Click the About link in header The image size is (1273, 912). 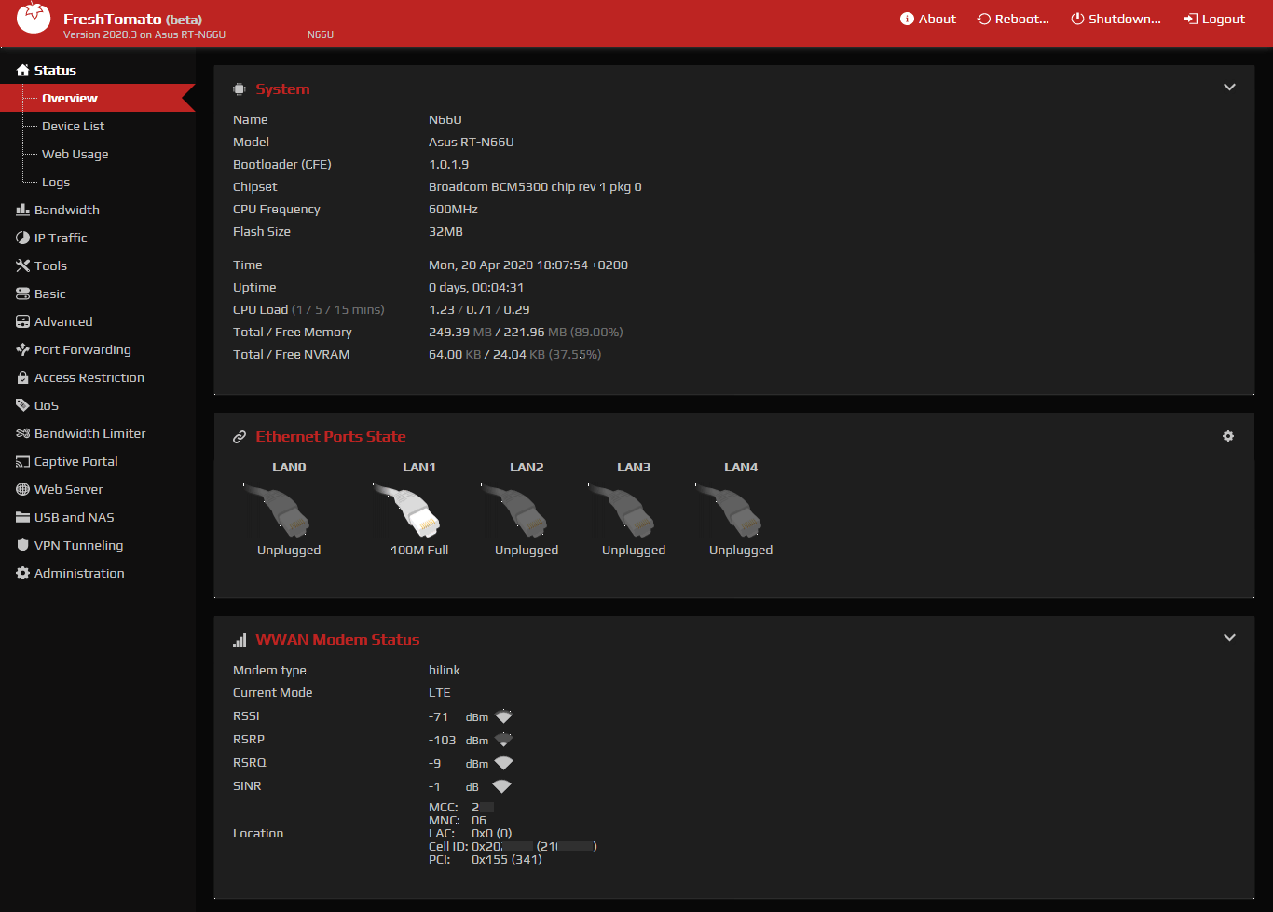point(928,19)
